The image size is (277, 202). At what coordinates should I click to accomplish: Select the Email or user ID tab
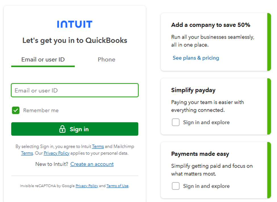coord(43,59)
